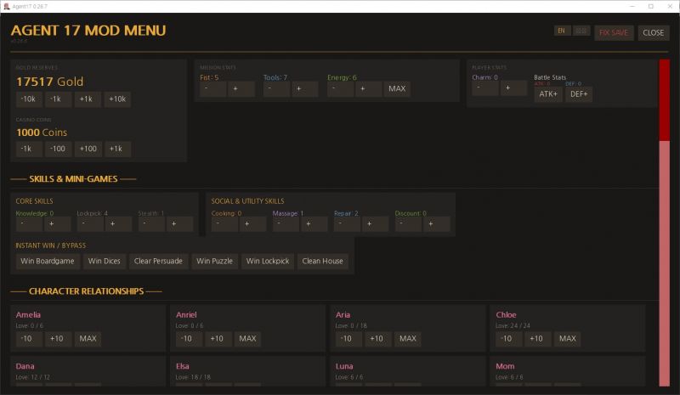Click the CLOSE button in the header
The image size is (680, 395).
[x=653, y=33]
